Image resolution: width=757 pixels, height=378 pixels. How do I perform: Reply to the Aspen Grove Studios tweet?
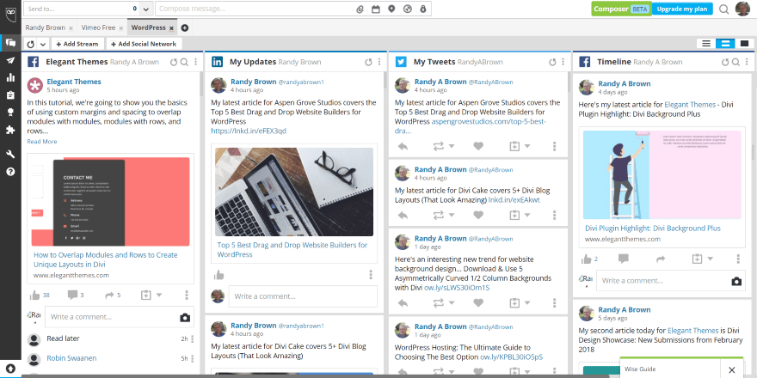(403, 146)
